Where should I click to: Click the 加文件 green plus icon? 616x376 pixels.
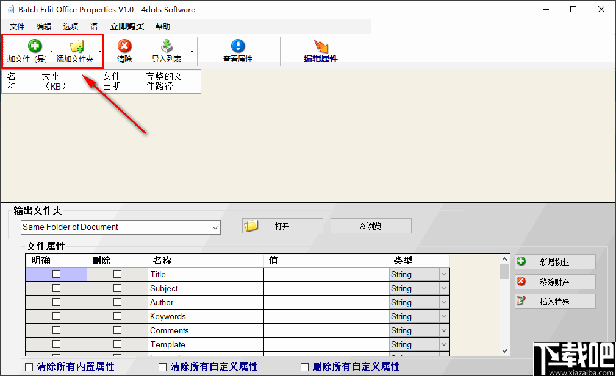point(35,45)
